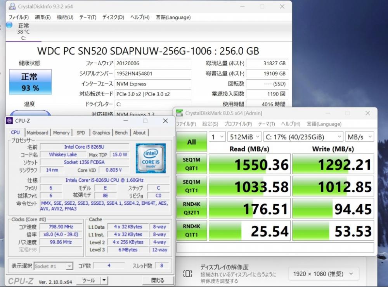388x287 pixels.
Task: Click the drive title WDC PC SN520 text
Action: coord(148,51)
